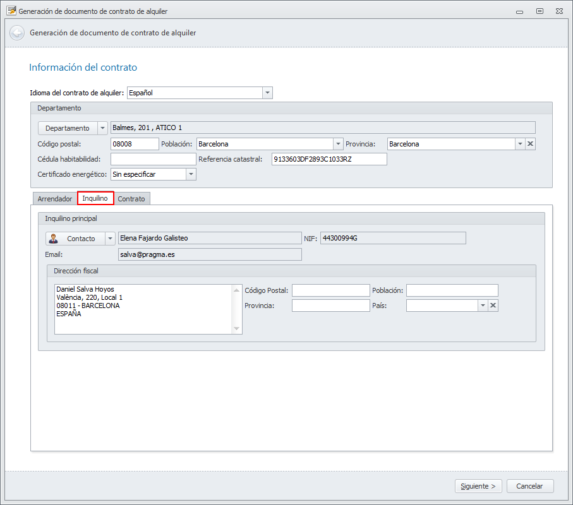Image resolution: width=573 pixels, height=505 pixels.
Task: Click the Dirección fiscal Código Postal field
Action: pyautogui.click(x=330, y=290)
